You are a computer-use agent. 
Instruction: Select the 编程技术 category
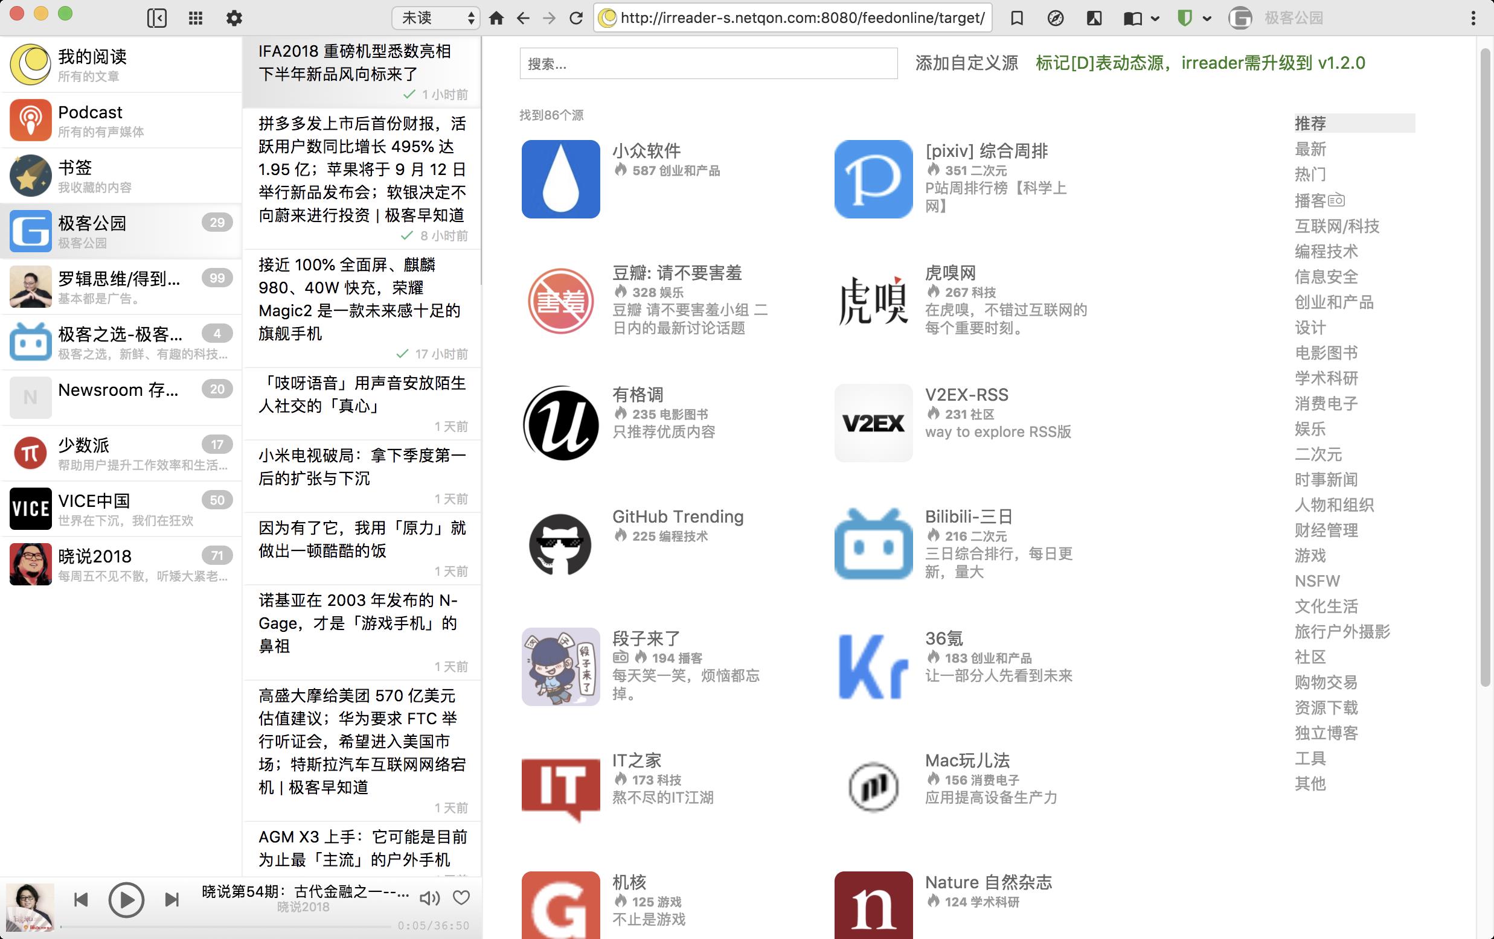coord(1326,251)
